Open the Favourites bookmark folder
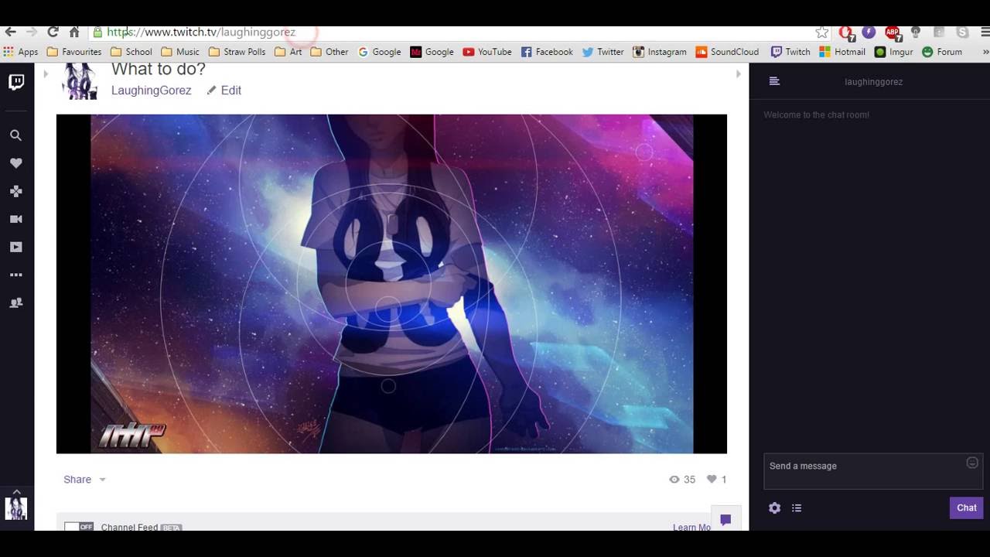The height and width of the screenshot is (557, 990). coord(74,52)
